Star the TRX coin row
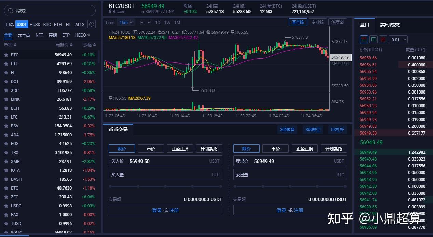The width and height of the screenshot is (433, 237). tap(6, 152)
